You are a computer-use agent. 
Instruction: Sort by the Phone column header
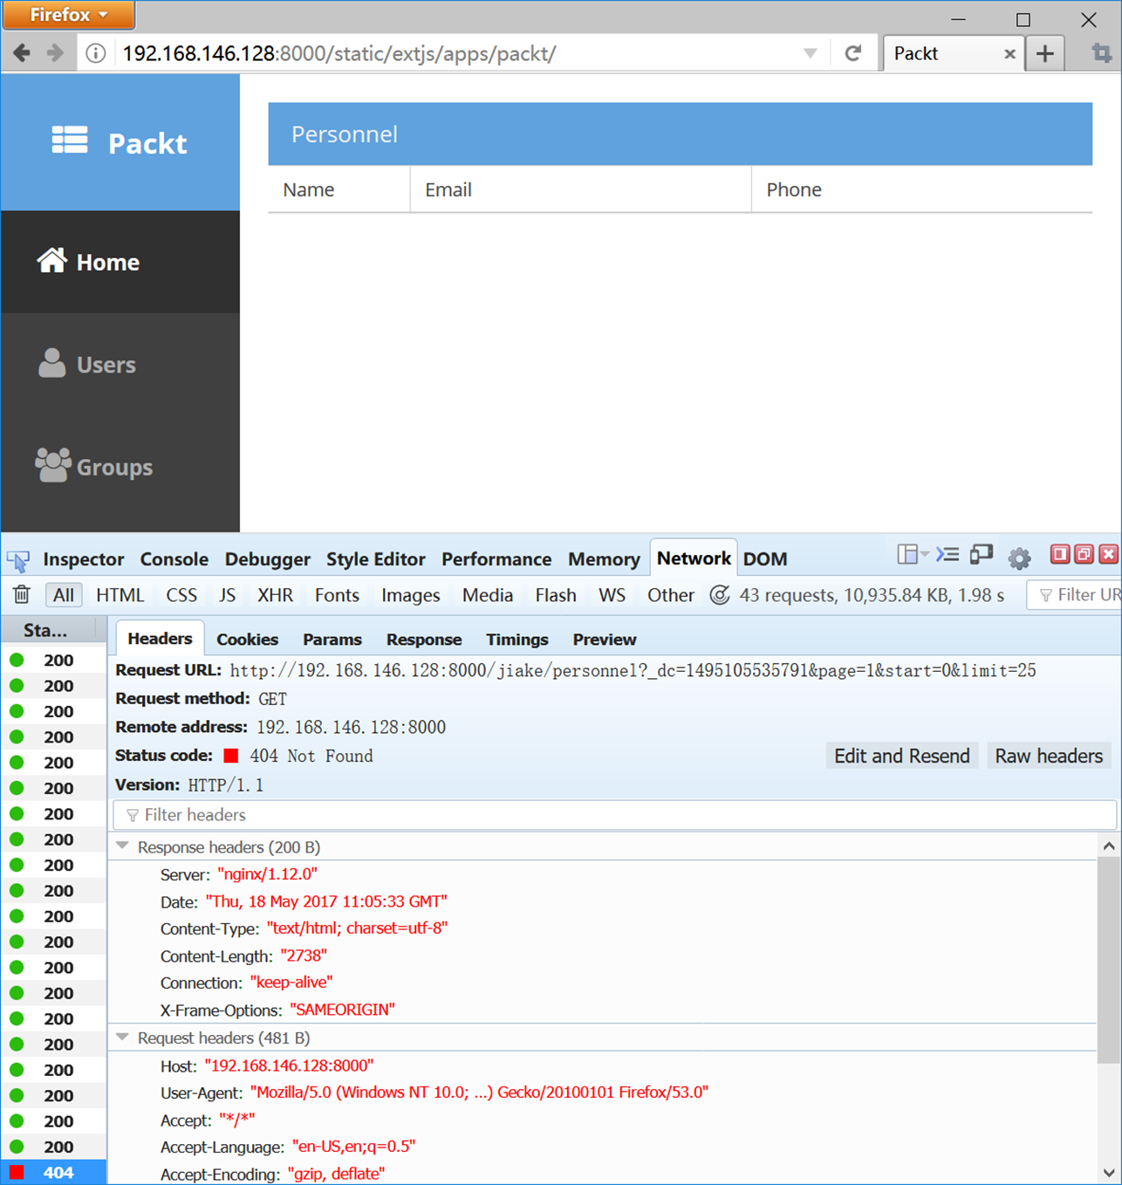point(922,189)
